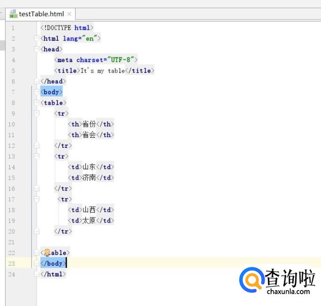Close the testTable.html tab
Screen dimensions: 321x306
(70, 14)
